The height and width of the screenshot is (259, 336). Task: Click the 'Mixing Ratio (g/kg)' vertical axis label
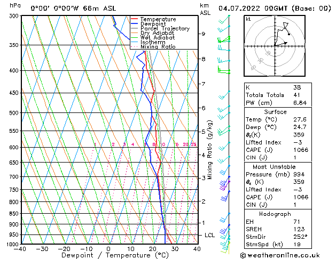tap(209, 150)
